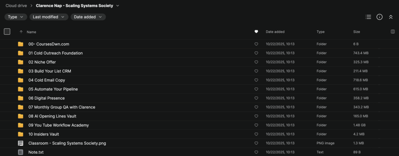The image size is (399, 156).
Task: Favorite the 09 You Tube Workflow Academy folder
Action: click(256, 125)
